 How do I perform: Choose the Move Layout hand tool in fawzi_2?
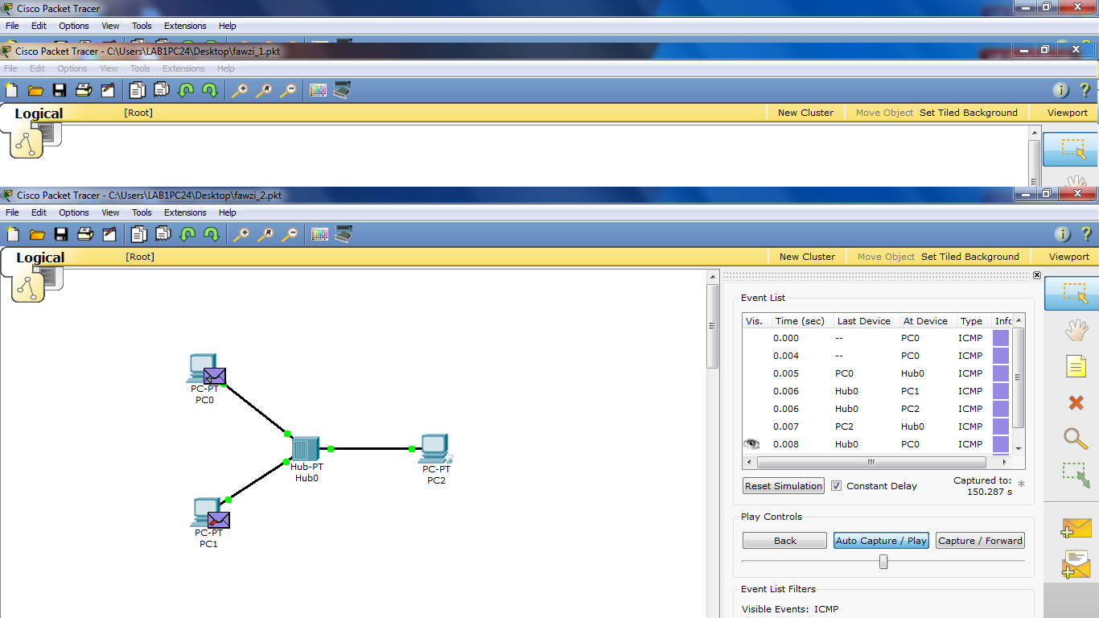[1076, 330]
